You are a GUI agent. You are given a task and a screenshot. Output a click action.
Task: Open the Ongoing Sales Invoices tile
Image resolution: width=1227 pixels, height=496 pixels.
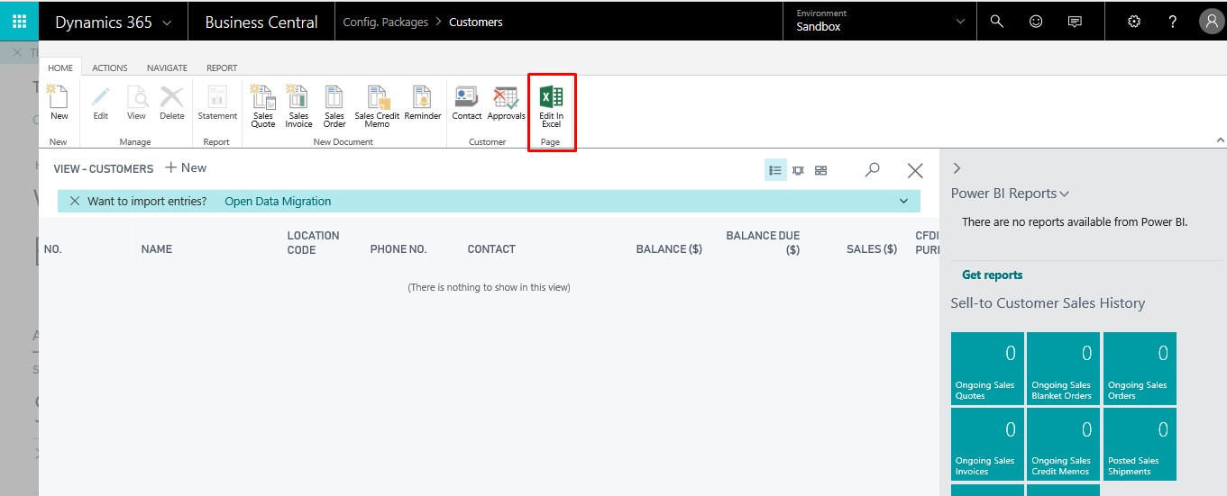coord(987,444)
